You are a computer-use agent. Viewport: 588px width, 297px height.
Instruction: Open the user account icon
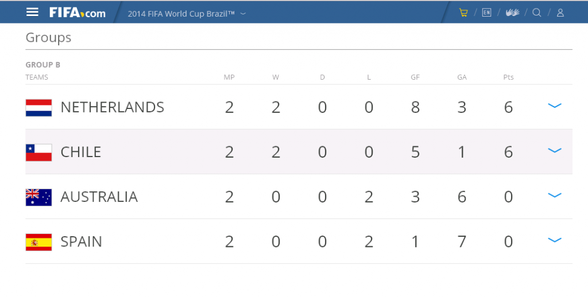[560, 13]
